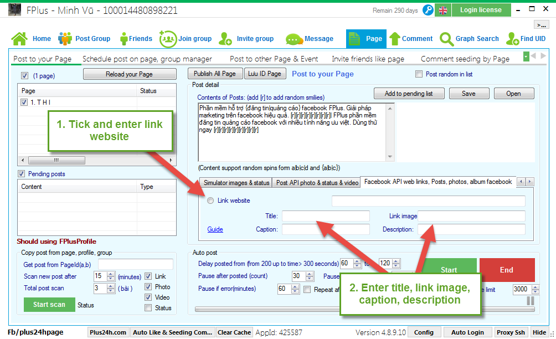Click Add to pending list button
The height and width of the screenshot is (339, 556).
[x=409, y=94]
